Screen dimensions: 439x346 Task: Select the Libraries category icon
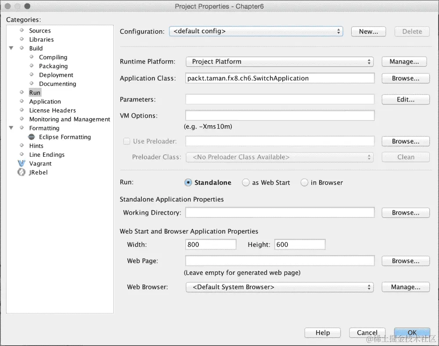[x=21, y=39]
